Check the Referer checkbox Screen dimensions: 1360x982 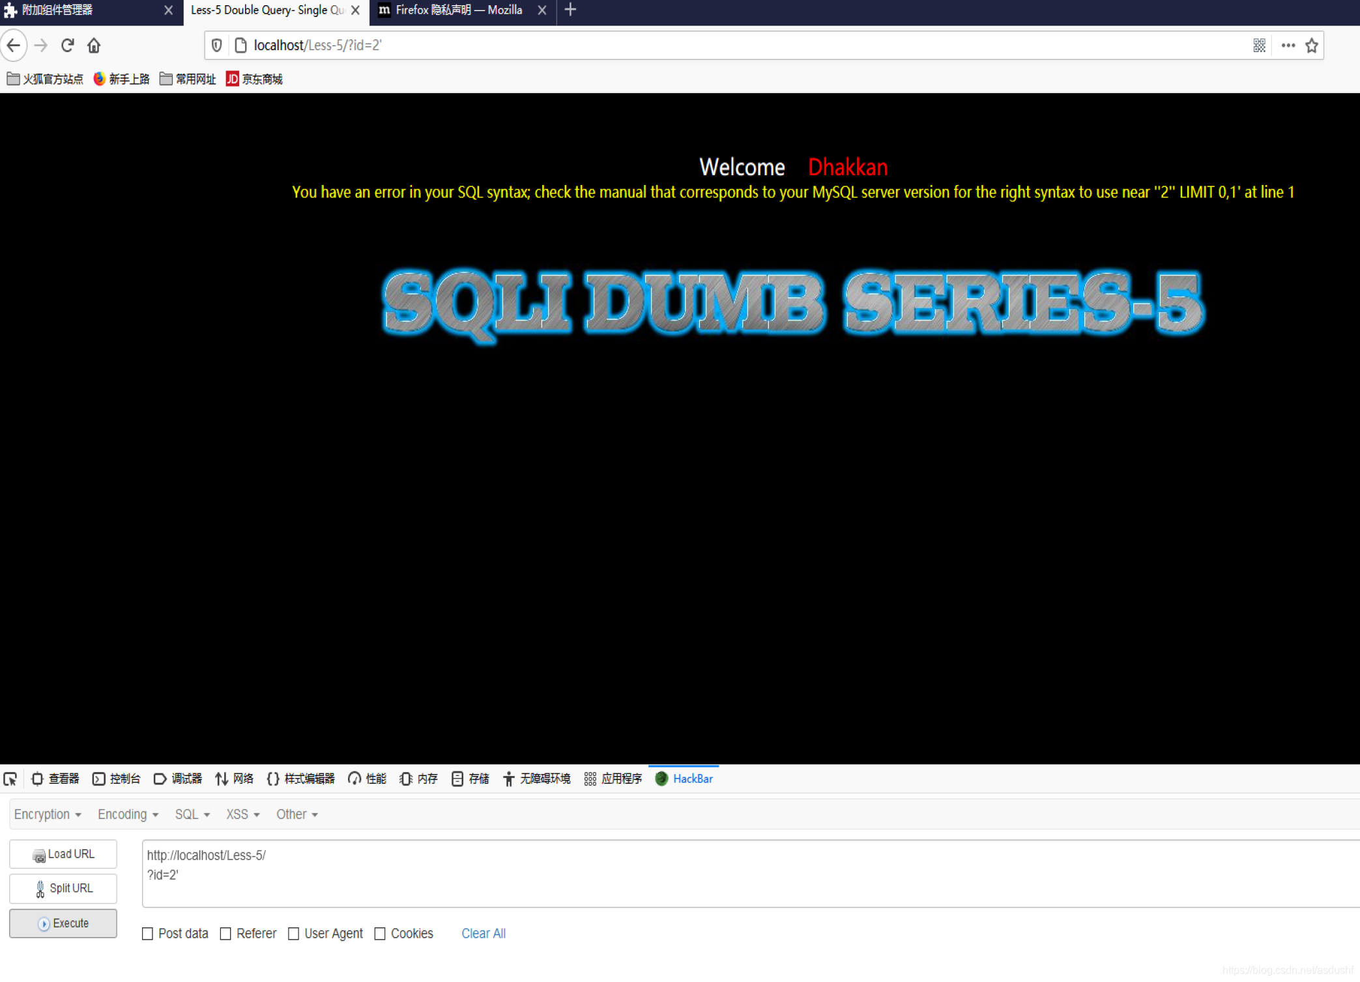225,933
